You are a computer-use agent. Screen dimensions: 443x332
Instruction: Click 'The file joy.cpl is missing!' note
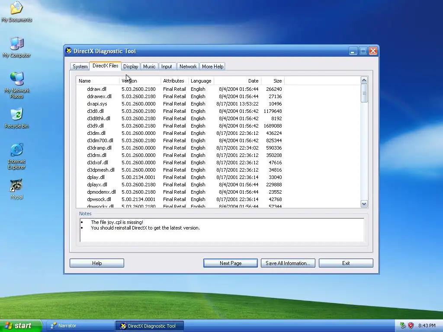(117, 222)
